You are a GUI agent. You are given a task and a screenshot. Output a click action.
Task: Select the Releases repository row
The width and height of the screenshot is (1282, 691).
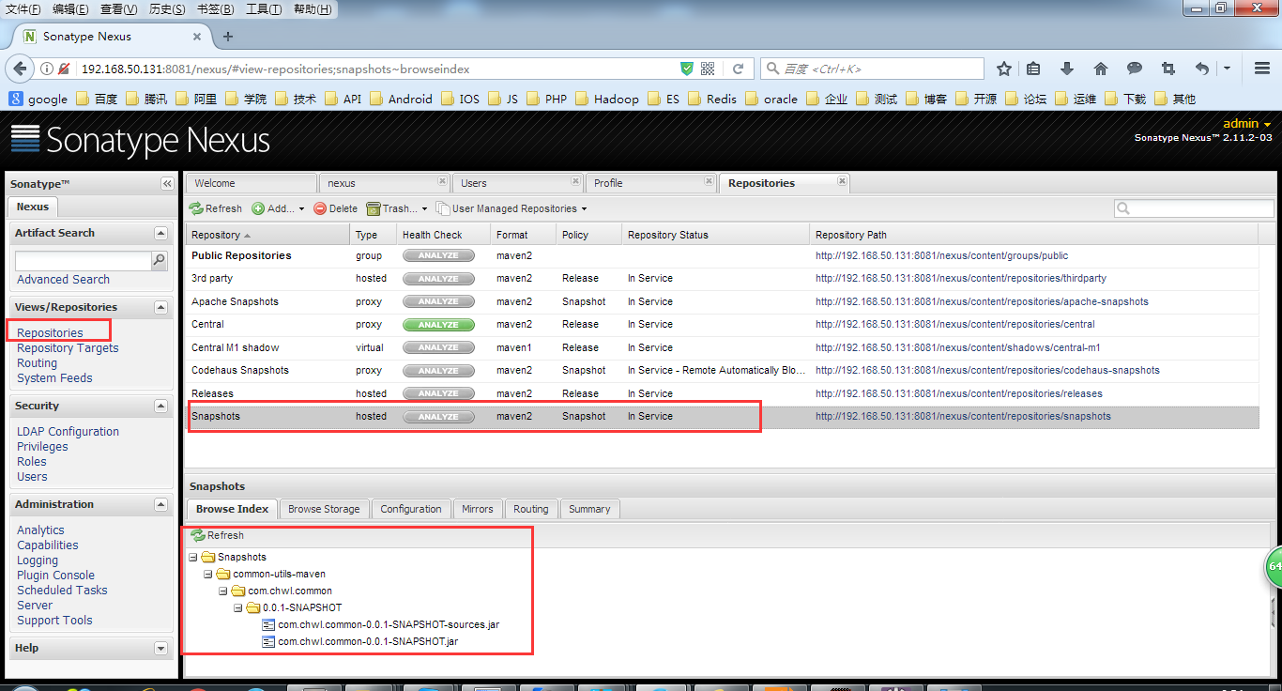point(722,393)
